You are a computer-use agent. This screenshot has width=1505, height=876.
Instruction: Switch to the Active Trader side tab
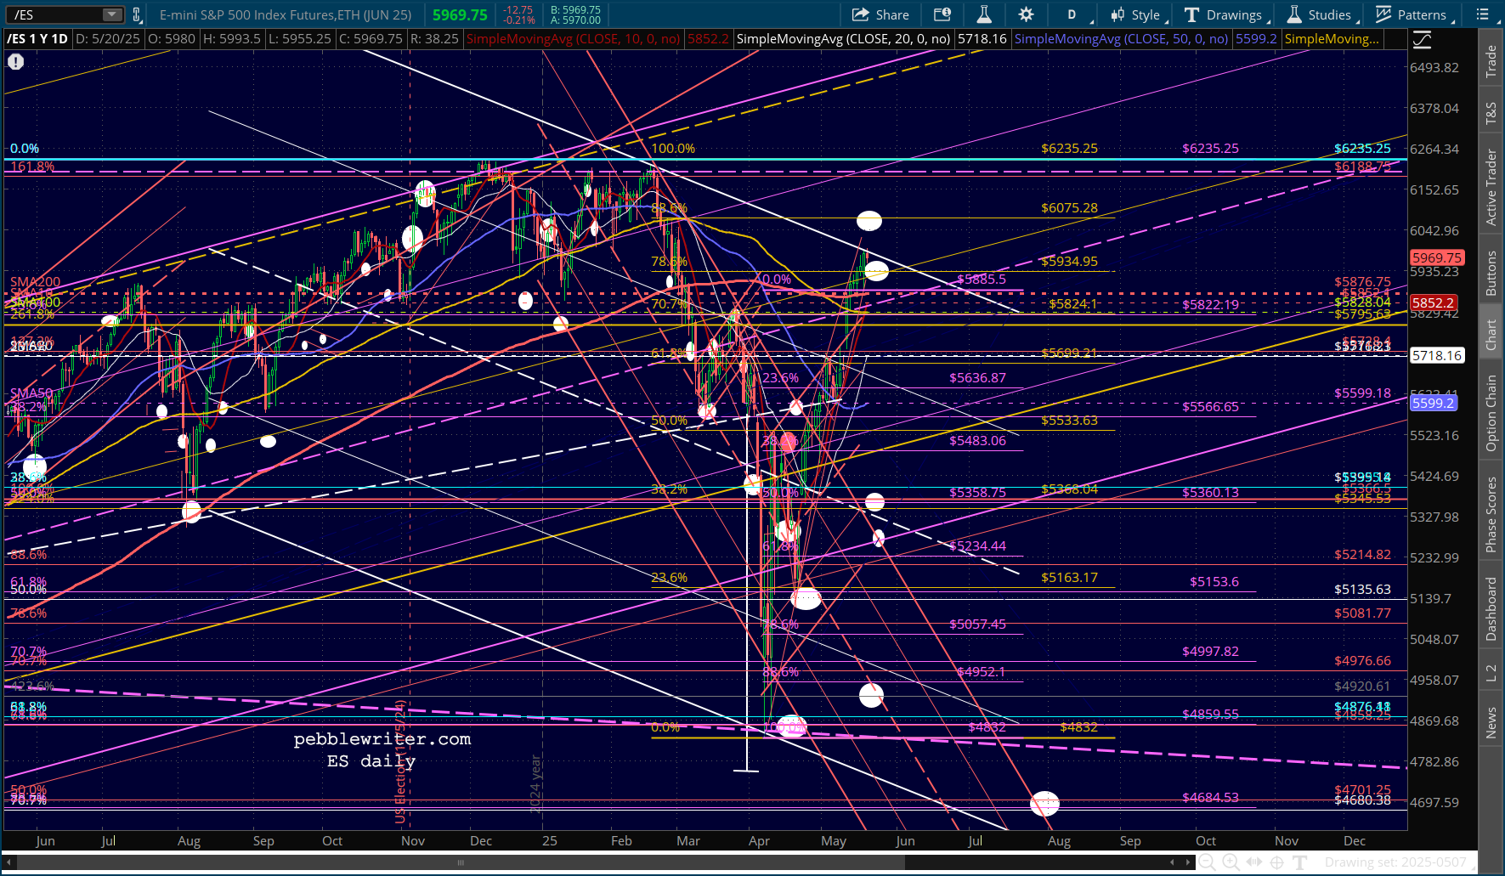click(x=1491, y=187)
